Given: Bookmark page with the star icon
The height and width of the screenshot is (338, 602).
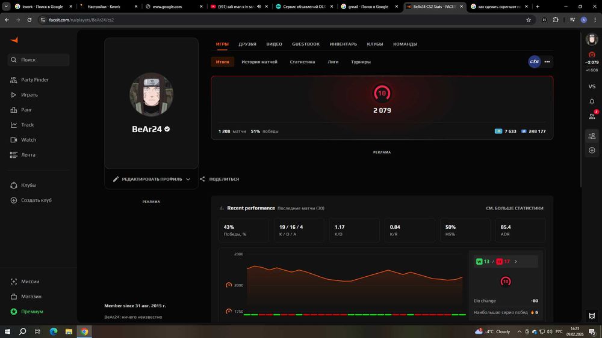Looking at the screenshot, I should click(x=529, y=20).
